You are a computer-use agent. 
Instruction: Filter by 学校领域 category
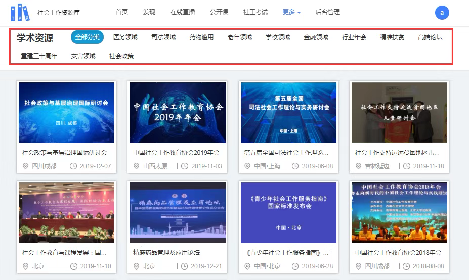(278, 37)
